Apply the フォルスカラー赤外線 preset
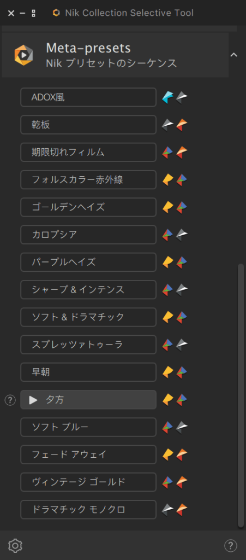 tap(88, 179)
